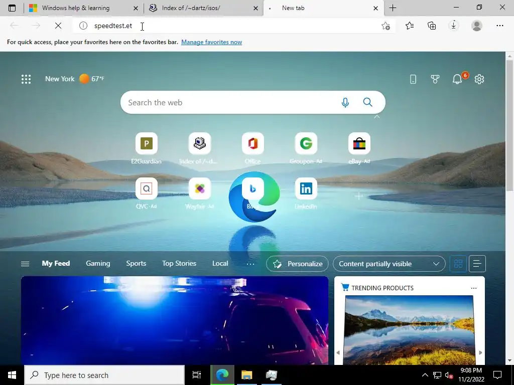Select the New tab browser tab
514x385 pixels.
coord(293,8)
